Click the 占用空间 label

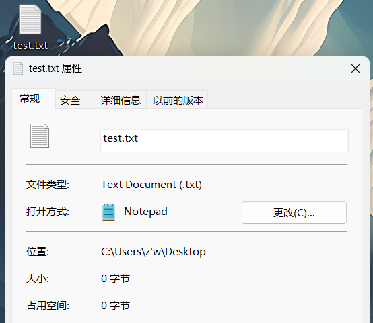[x=48, y=305]
